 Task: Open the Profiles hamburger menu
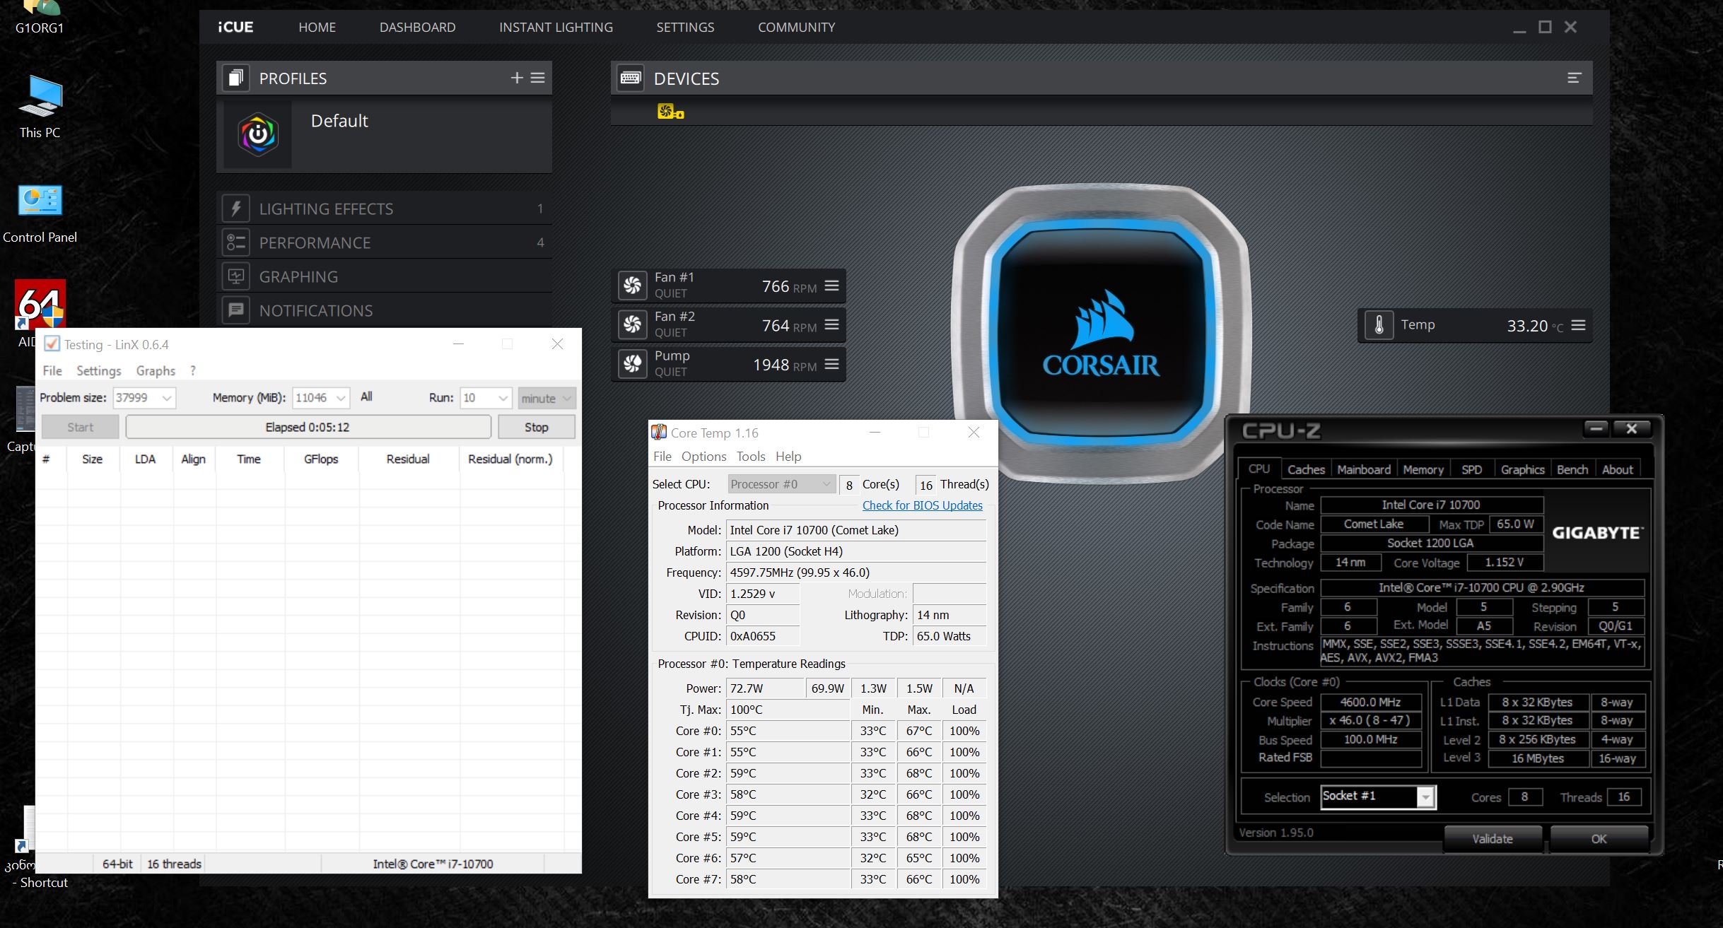point(538,78)
